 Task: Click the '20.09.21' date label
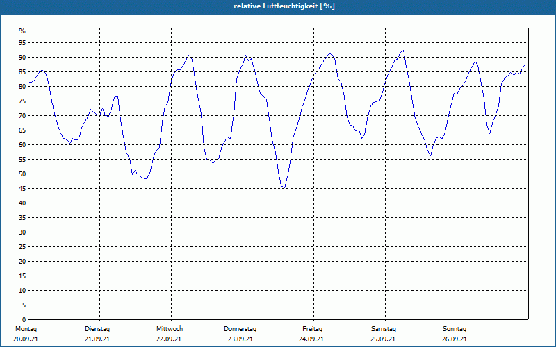click(x=26, y=339)
